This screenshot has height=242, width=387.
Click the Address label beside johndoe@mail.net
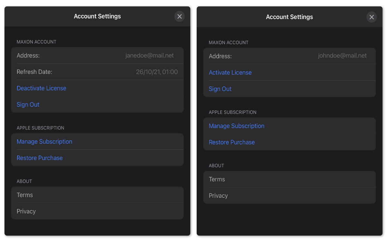click(x=220, y=56)
